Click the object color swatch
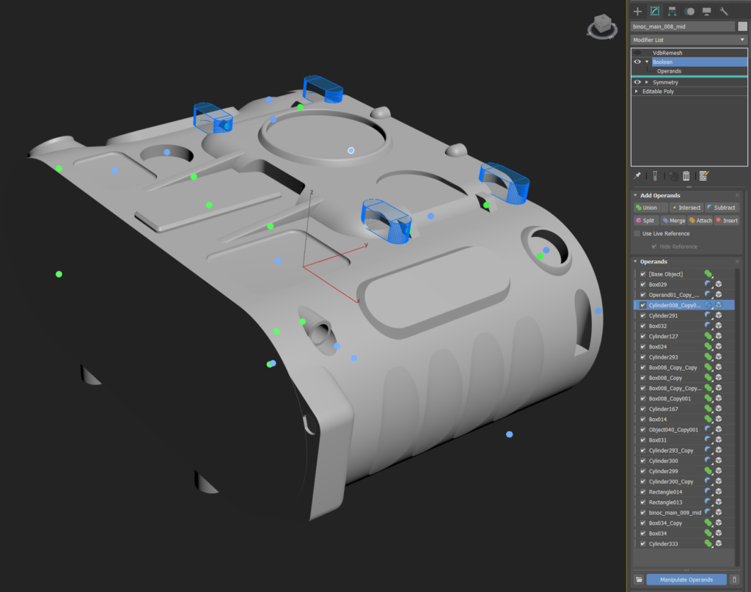Image resolution: width=751 pixels, height=592 pixels. (x=742, y=26)
